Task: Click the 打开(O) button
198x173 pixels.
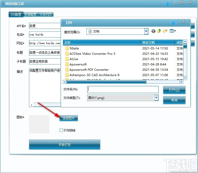Action: [174, 90]
